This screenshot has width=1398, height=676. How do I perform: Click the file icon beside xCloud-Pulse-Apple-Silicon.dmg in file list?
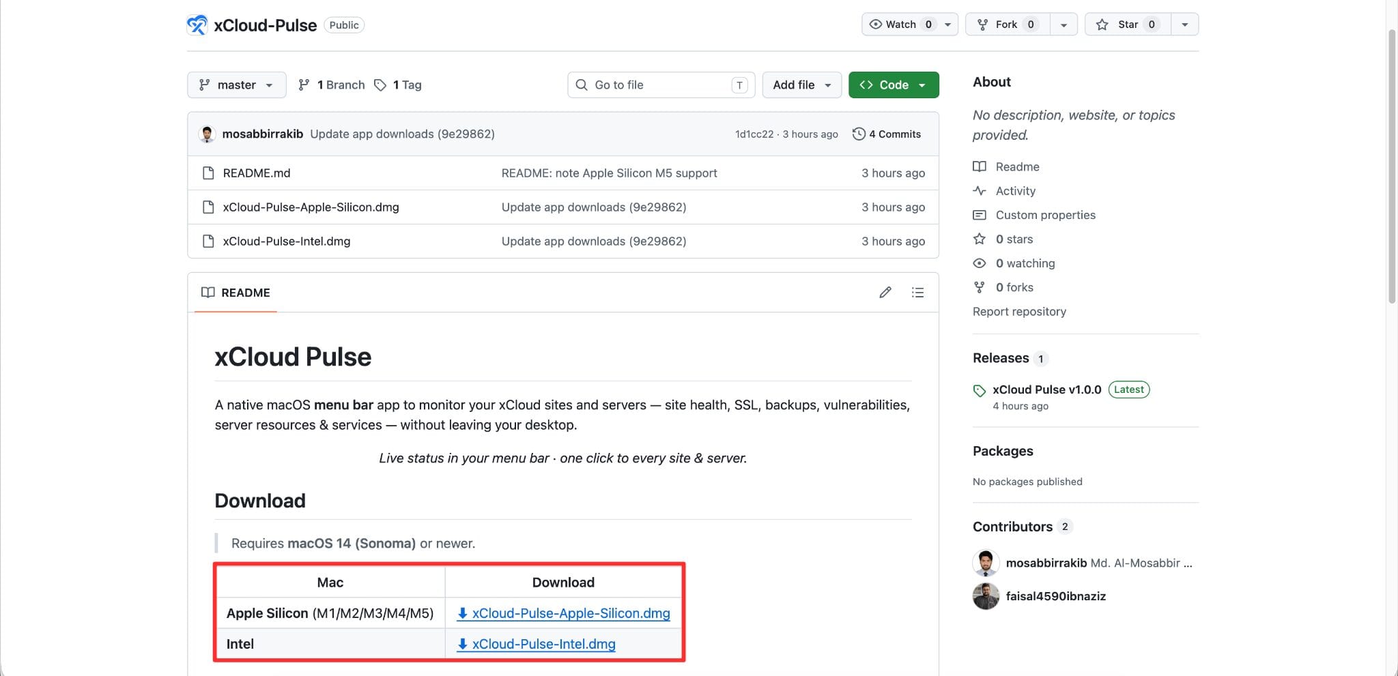tap(208, 207)
